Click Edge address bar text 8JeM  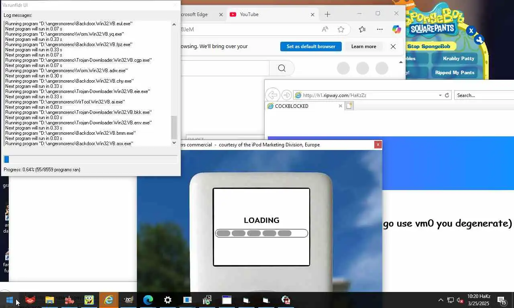[188, 29]
